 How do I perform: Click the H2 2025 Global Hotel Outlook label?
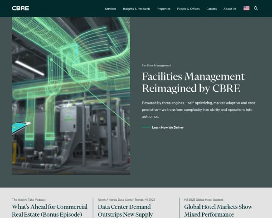(204, 199)
